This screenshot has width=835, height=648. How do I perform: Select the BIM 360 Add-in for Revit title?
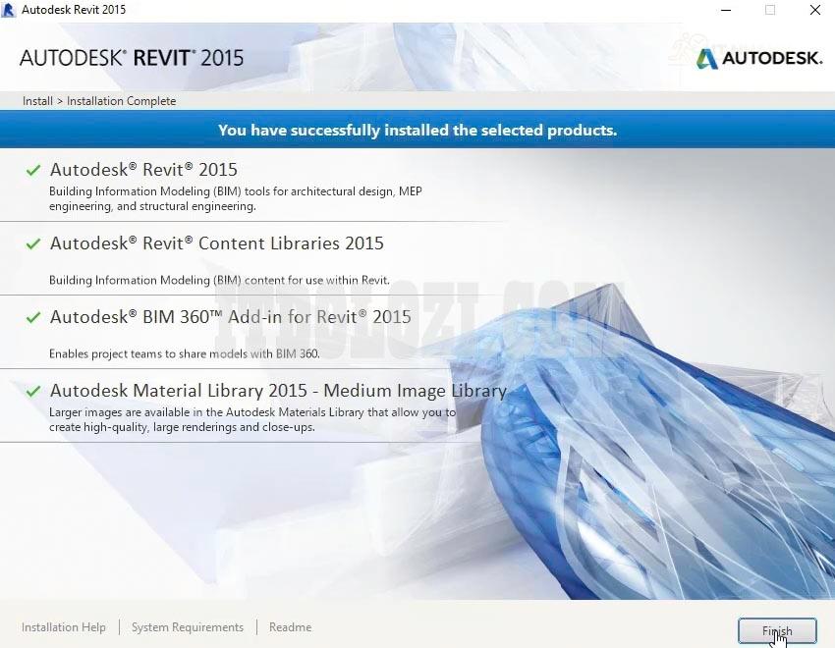coord(230,317)
